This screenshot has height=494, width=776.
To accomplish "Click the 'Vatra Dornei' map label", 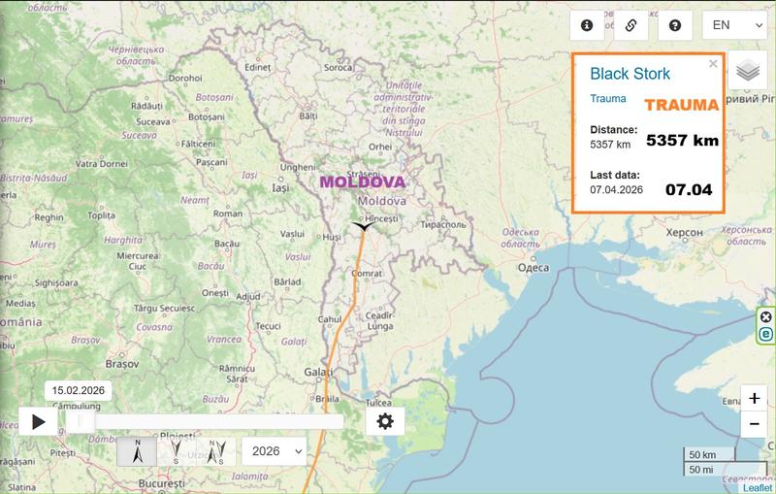I will click(102, 163).
